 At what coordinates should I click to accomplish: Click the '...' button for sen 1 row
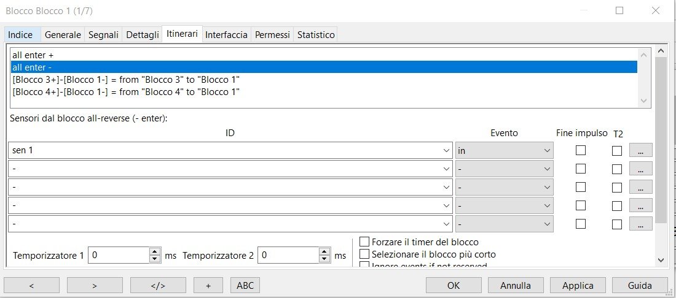(640, 151)
